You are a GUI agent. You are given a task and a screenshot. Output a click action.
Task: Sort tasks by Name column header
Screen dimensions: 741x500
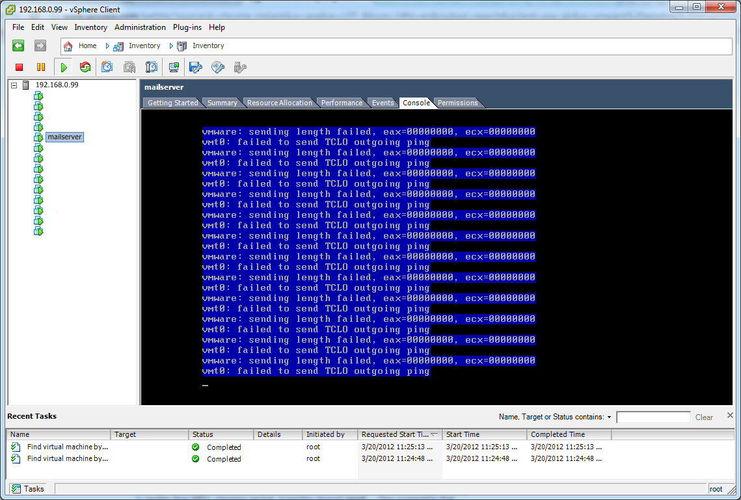coord(58,434)
